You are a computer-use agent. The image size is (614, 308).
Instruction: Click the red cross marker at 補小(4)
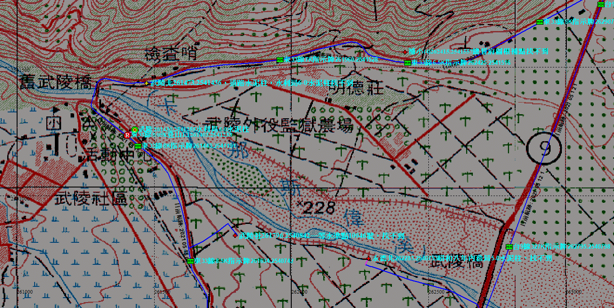tap(405, 52)
